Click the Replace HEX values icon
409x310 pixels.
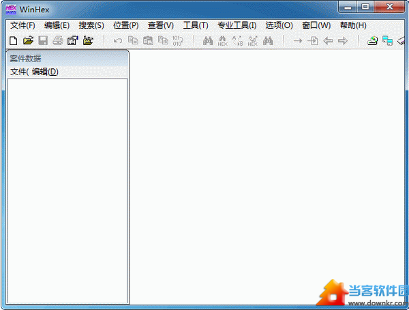click(x=253, y=41)
